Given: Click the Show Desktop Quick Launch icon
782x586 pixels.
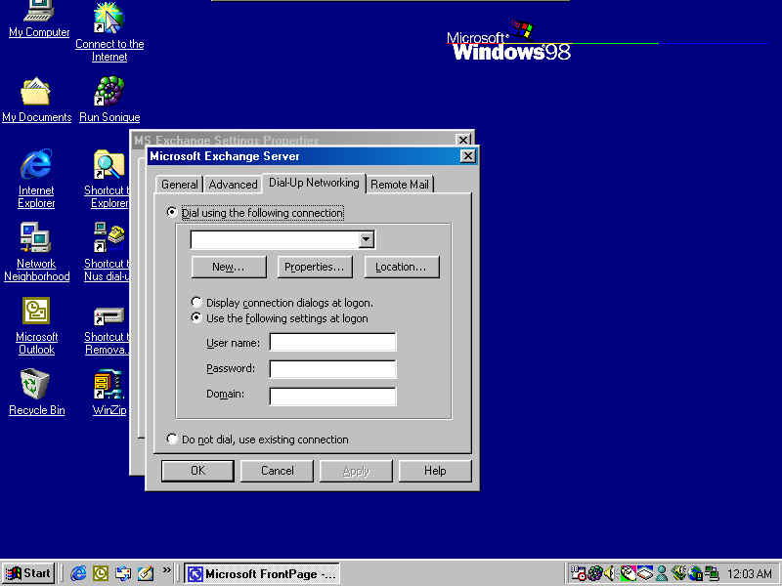Looking at the screenshot, I should point(146,573).
